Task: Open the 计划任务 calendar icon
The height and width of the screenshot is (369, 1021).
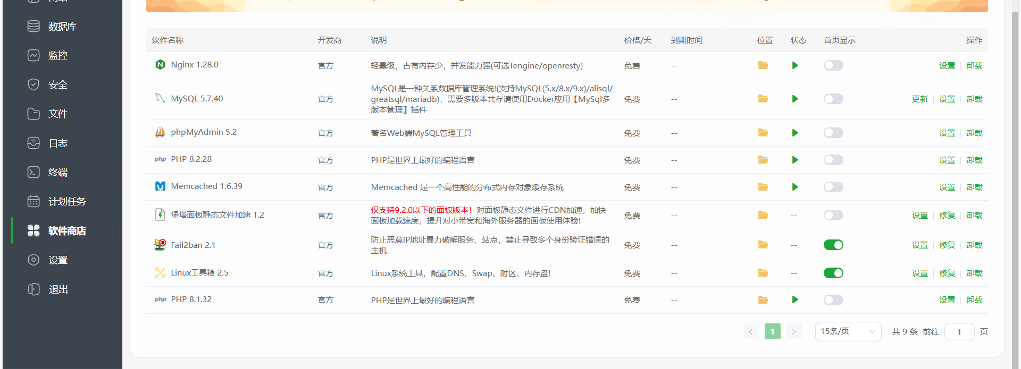Action: (x=34, y=201)
